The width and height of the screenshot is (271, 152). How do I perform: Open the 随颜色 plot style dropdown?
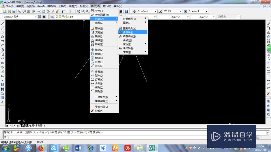pyautogui.click(x=239, y=17)
